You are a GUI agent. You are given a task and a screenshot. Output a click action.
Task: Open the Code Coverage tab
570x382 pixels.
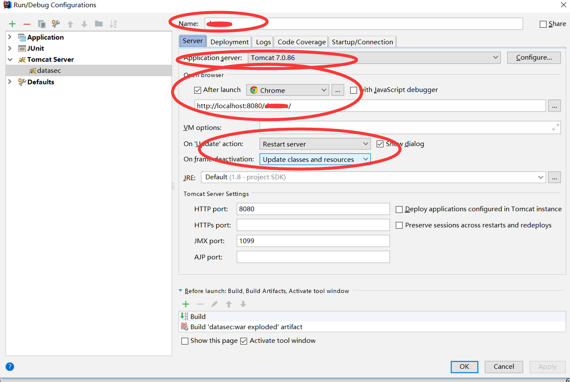[301, 41]
